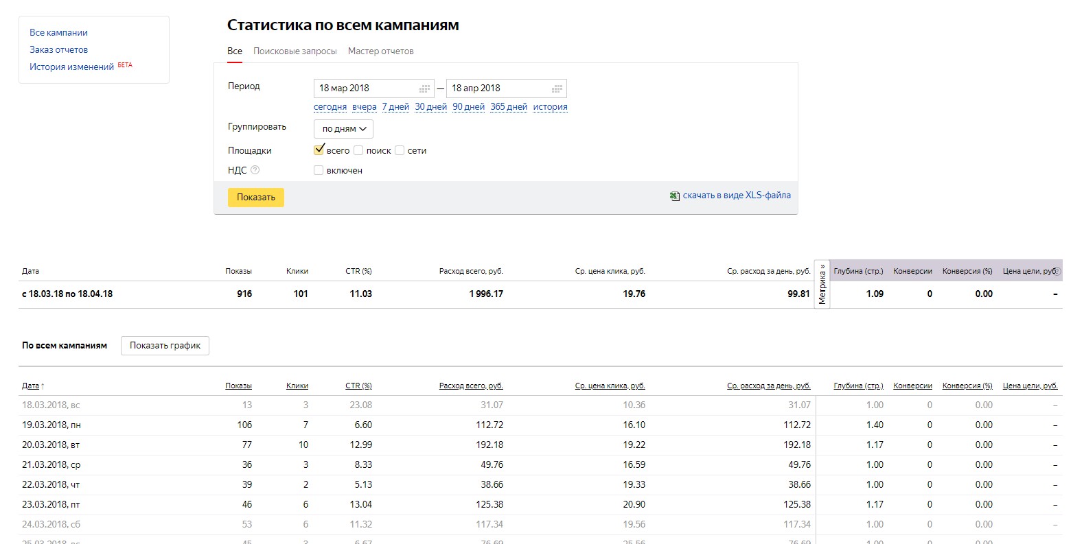Collapse the Метрика columns panel
The width and height of the screenshot is (1084, 544).
(822, 284)
